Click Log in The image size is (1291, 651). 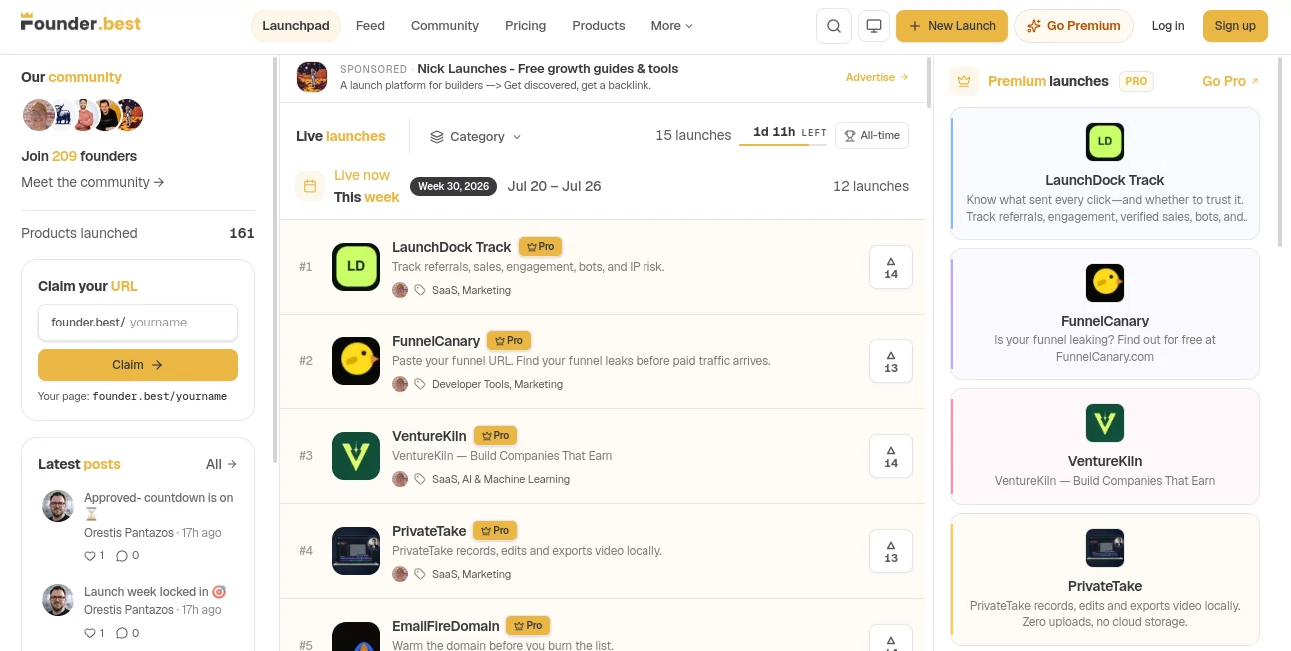1168,26
